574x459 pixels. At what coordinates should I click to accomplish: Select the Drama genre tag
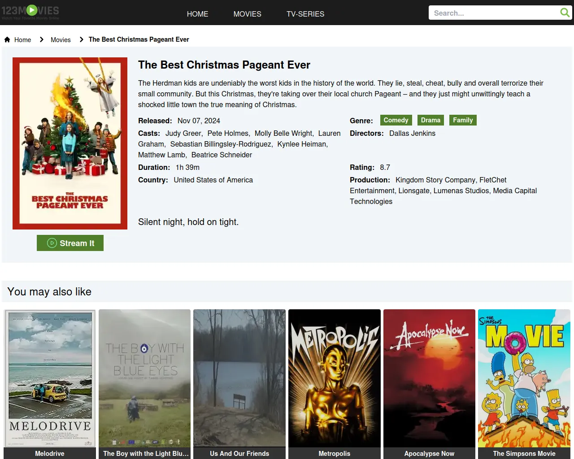430,120
